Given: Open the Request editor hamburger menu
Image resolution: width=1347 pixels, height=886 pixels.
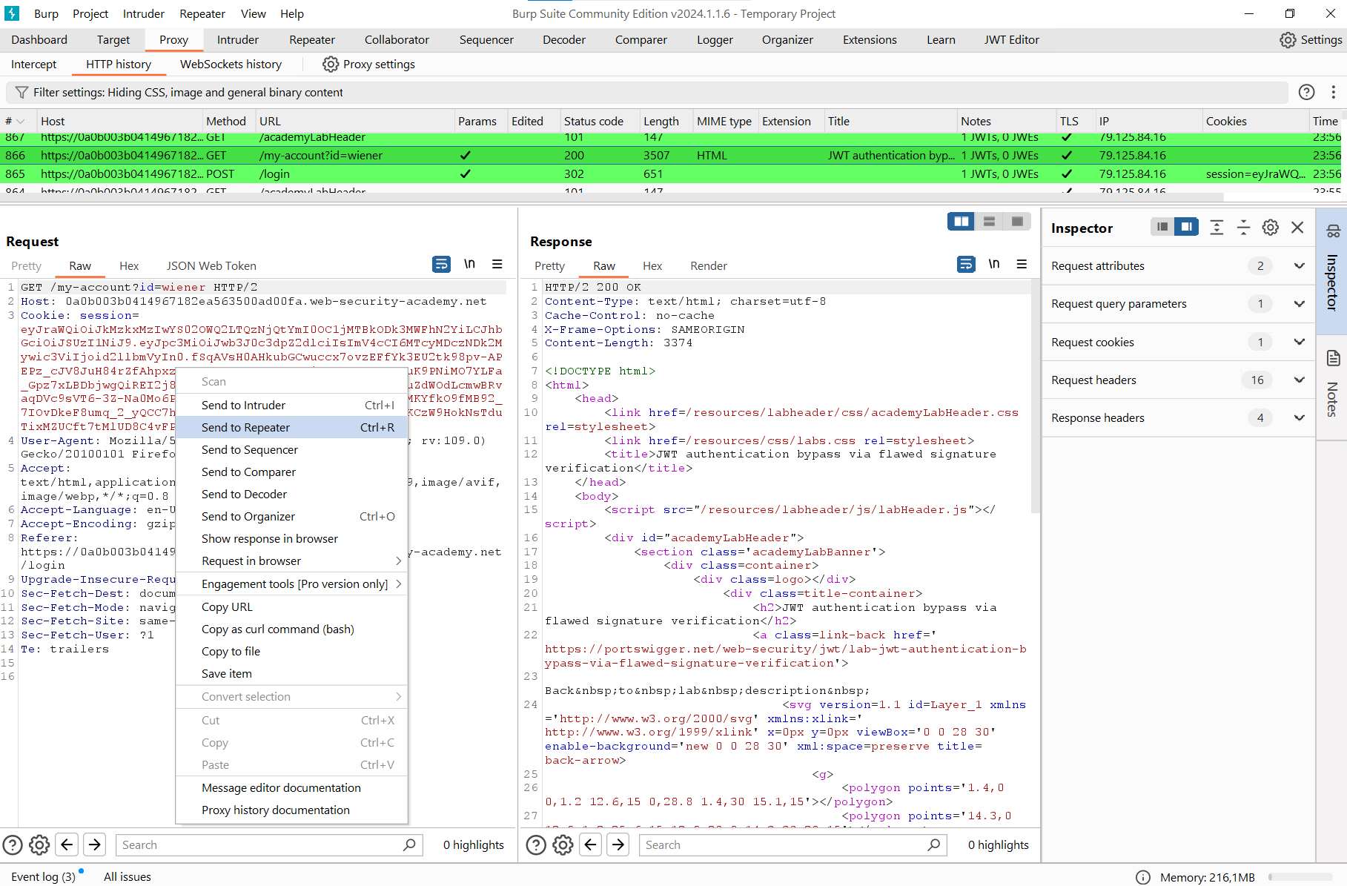Looking at the screenshot, I should tap(497, 264).
